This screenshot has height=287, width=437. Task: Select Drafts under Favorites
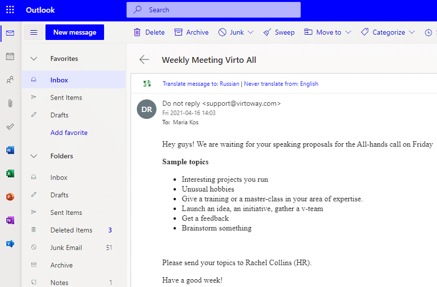(74, 115)
